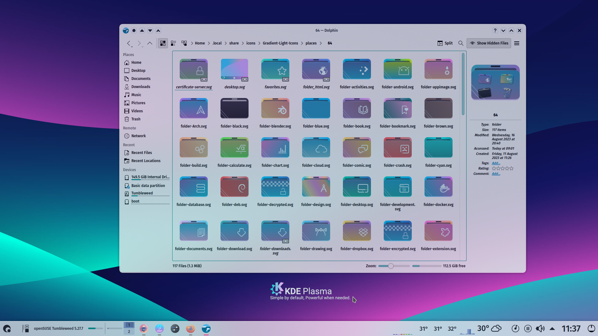This screenshot has width=598, height=336.
Task: Open the application launcher in taskbar
Action: point(7,329)
